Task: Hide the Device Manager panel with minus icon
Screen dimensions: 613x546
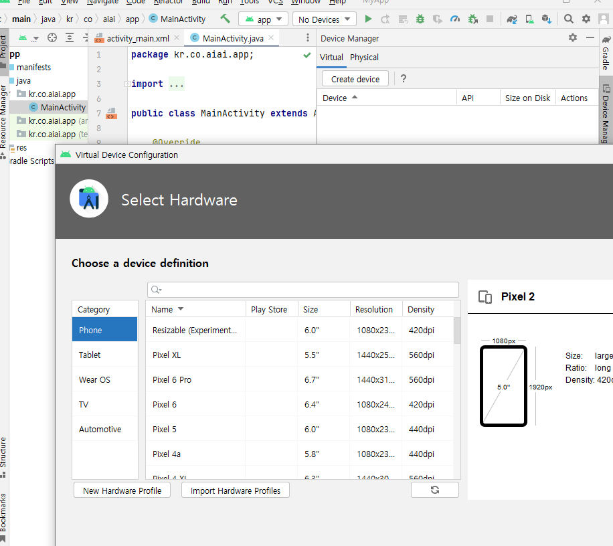Action: [x=590, y=37]
